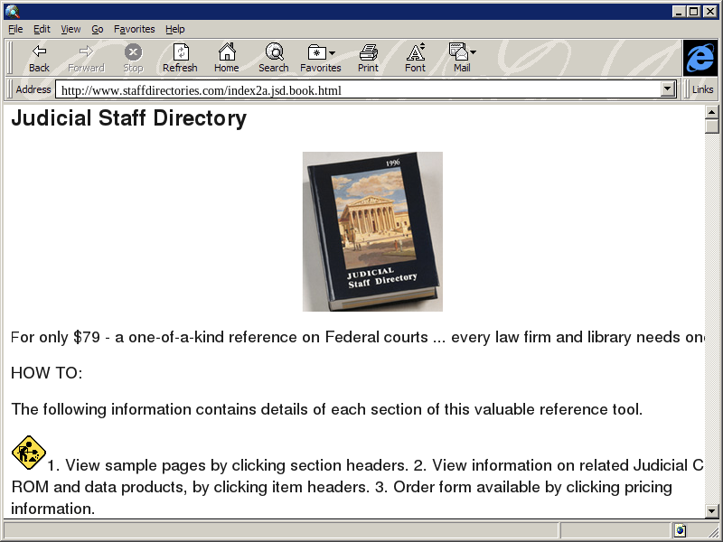Change text size with Font icon

pyautogui.click(x=415, y=52)
